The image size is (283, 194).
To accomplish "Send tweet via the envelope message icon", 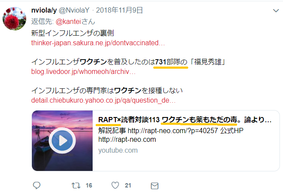I will [x=155, y=186].
